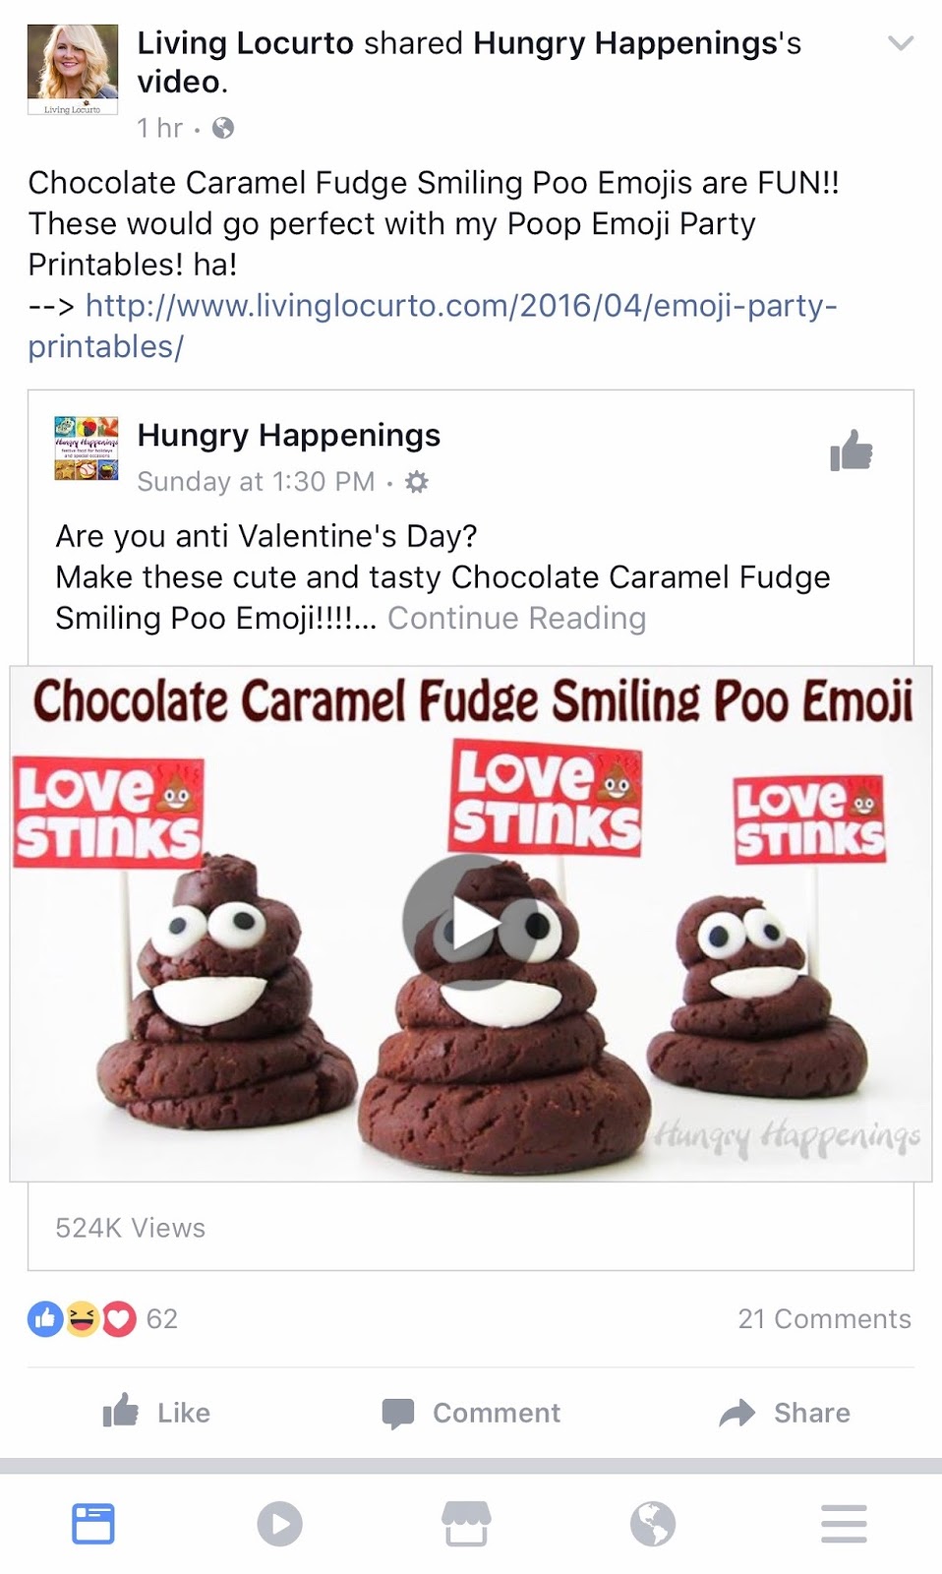Open the Marketplace tab icon
This screenshot has width=942, height=1574.
tap(466, 1524)
